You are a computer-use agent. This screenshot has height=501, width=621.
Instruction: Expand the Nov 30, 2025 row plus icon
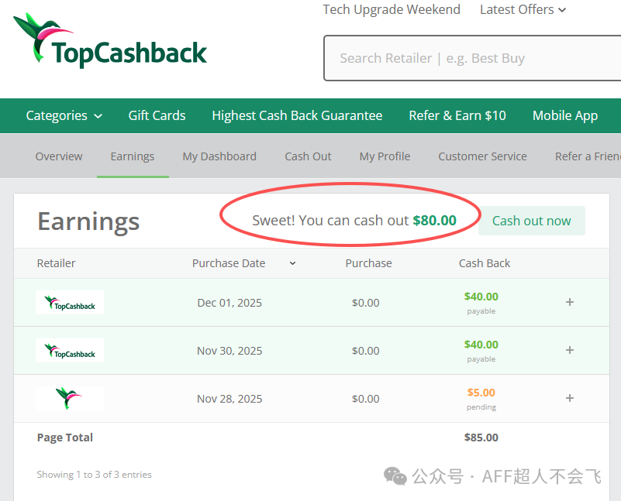pyautogui.click(x=570, y=350)
